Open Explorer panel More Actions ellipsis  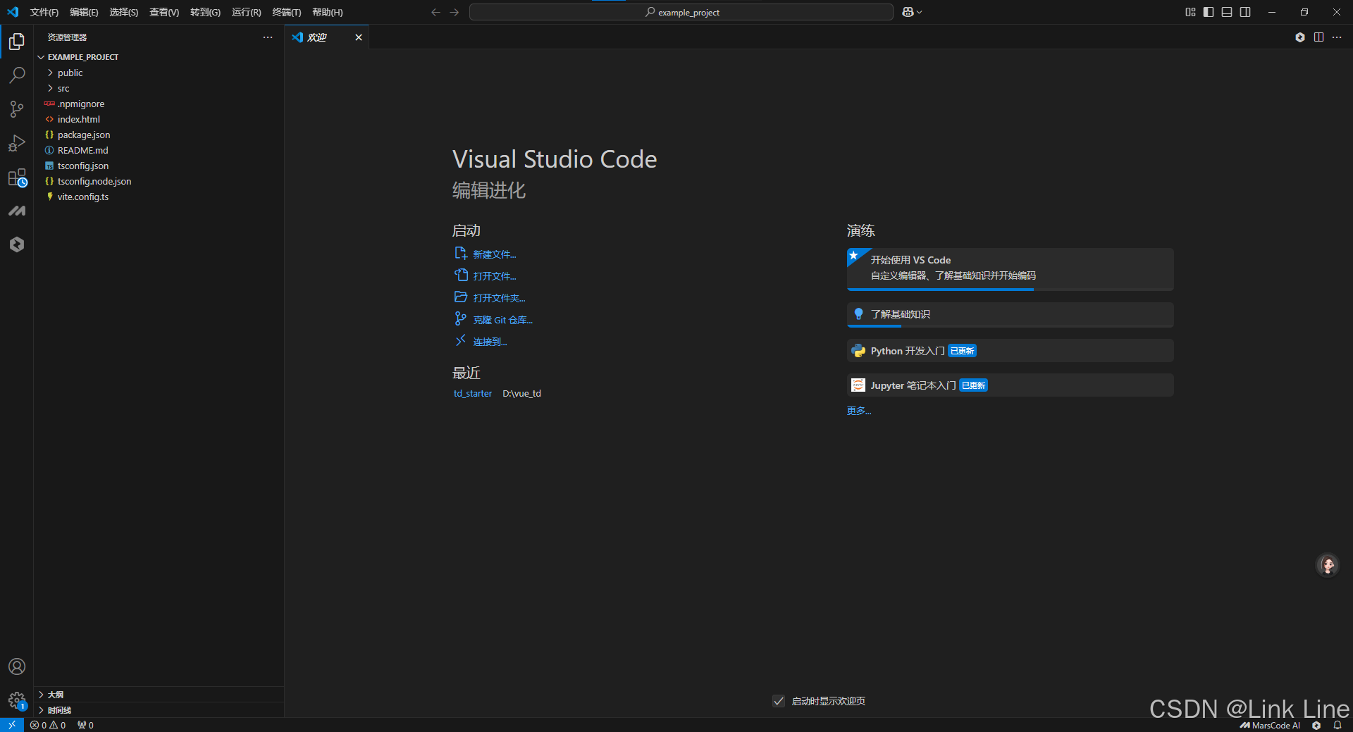(268, 37)
